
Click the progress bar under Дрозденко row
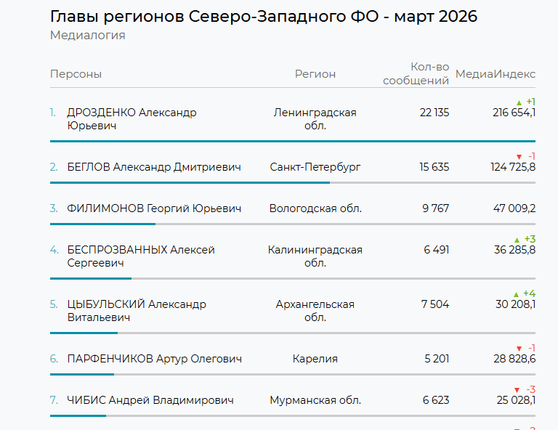(292, 141)
